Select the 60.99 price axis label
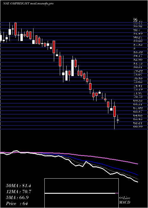 tap(138, 127)
